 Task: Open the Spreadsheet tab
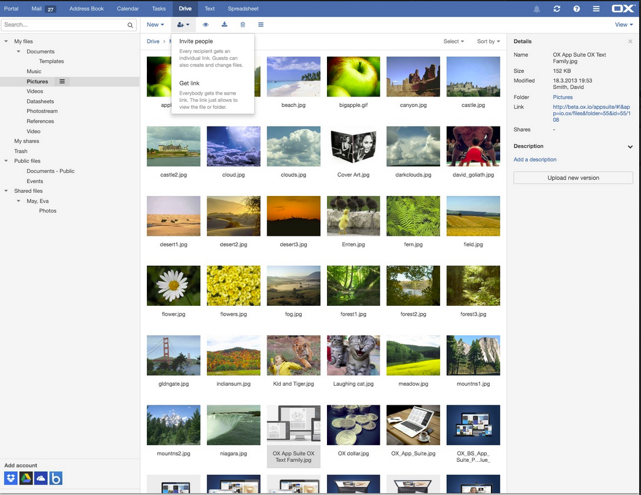pyautogui.click(x=243, y=9)
